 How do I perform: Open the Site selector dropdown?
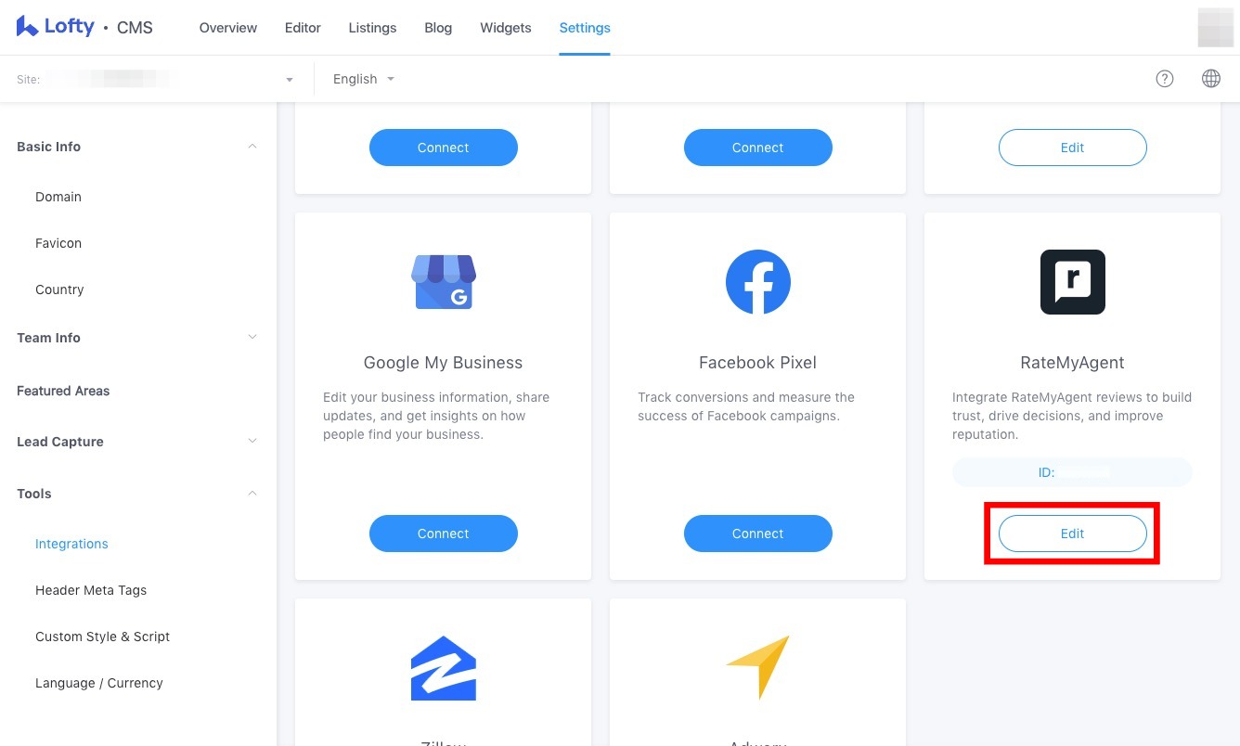pos(156,79)
